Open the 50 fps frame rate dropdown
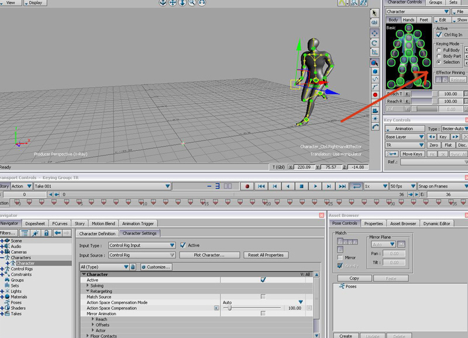Viewport: 468px width, 338px height. 404,186
